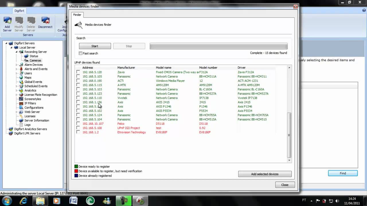This screenshot has height=206, width=367.
Task: Check the Panasonic 192.168.5.105 device
Action: pyautogui.click(x=78, y=76)
